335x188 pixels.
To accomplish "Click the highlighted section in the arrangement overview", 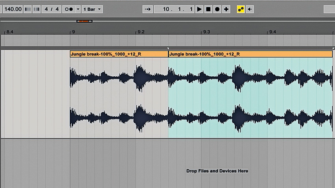I will tap(84, 21).
